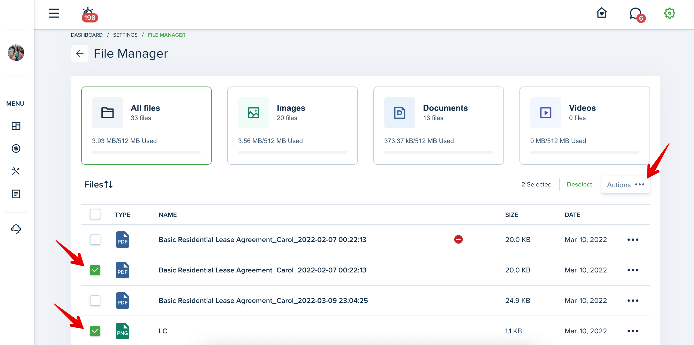Image resolution: width=694 pixels, height=345 pixels.
Task: Open the alarm notifications with 198 badge
Action: click(x=90, y=15)
